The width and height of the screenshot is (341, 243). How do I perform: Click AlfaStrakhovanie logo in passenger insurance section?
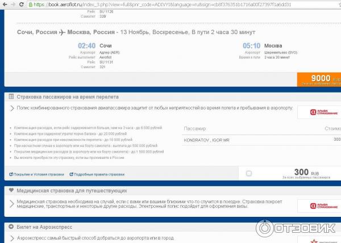coord(323,112)
